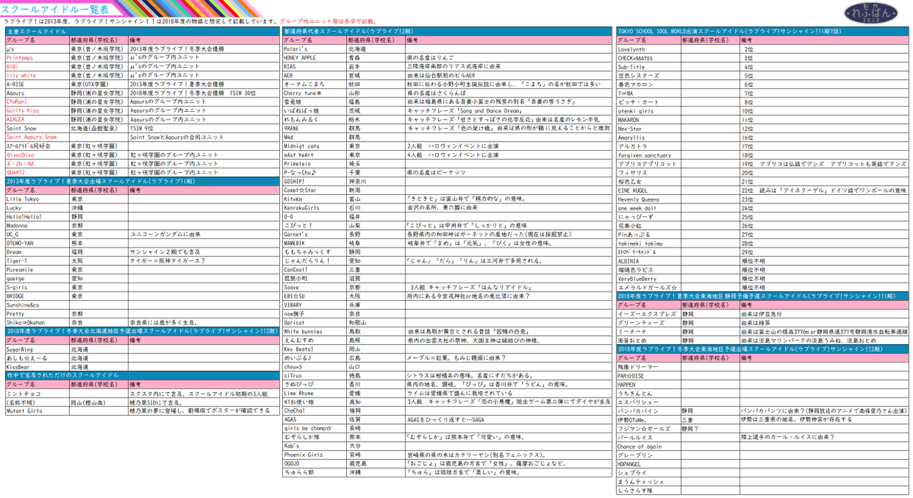Click the Midnigt cats group cell
This screenshot has width=913, height=498.
pos(314,145)
